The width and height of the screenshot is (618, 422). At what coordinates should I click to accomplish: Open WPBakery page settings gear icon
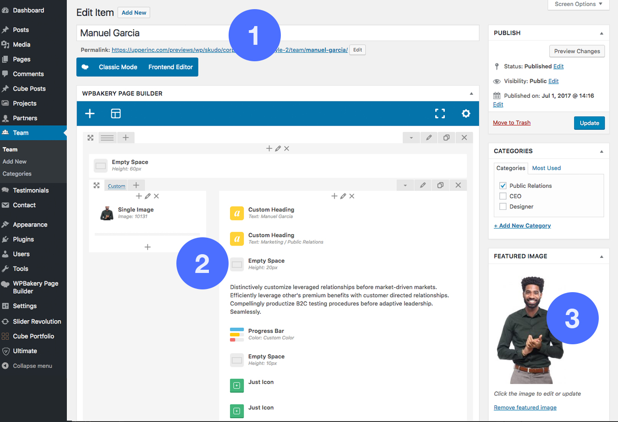coord(466,113)
